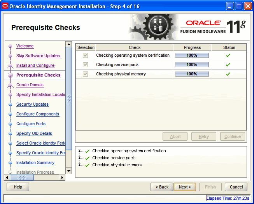This screenshot has height=204, width=254.
Task: Toggle checkbox for service pack check
Action: pyautogui.click(x=85, y=65)
